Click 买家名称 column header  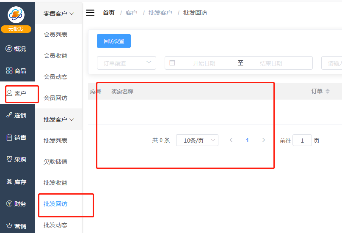pos(122,92)
